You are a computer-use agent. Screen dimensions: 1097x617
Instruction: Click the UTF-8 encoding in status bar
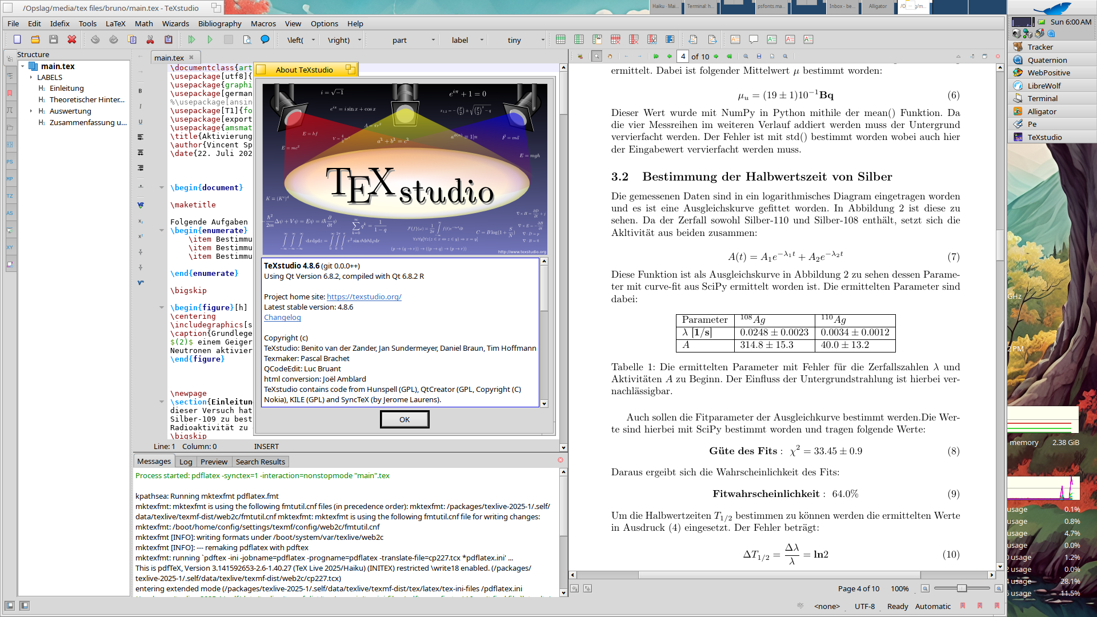coord(864,606)
